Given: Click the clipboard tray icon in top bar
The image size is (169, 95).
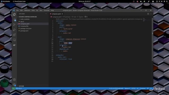Looking at the screenshot, I should point(153,1).
